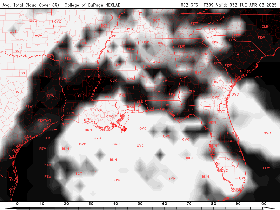
Task: Select the 30 label on the legend
Action: click(x=91, y=204)
